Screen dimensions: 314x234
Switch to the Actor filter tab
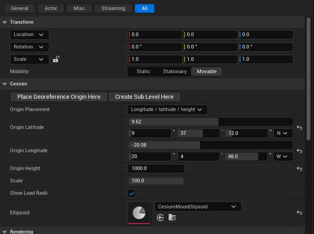(51, 8)
